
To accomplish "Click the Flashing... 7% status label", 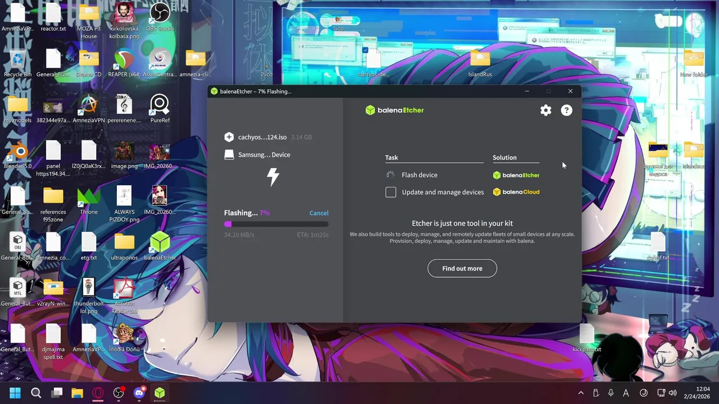I will click(247, 213).
